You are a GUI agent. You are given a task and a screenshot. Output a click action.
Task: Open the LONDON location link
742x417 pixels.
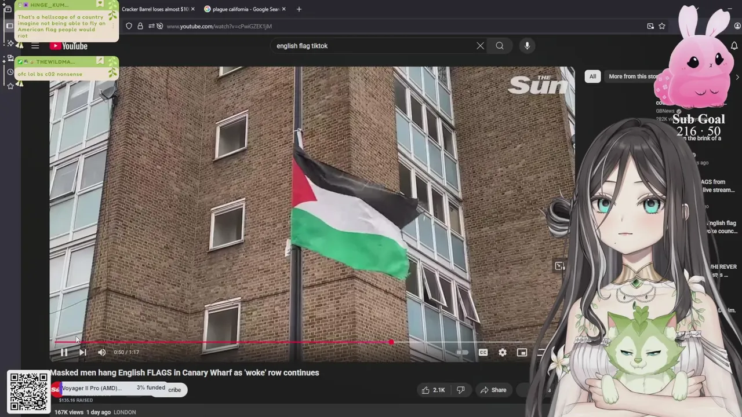125,412
